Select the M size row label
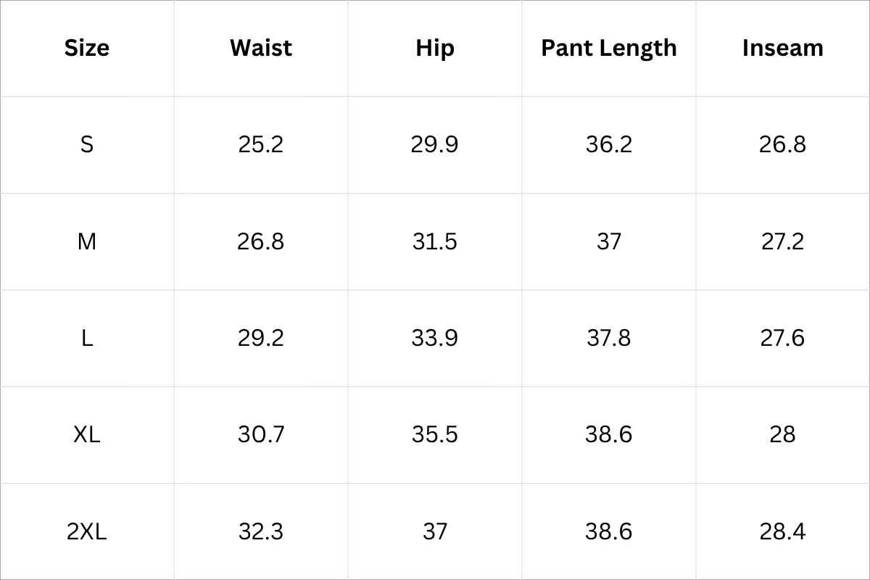Image resolution: width=870 pixels, height=580 pixels. [x=87, y=241]
